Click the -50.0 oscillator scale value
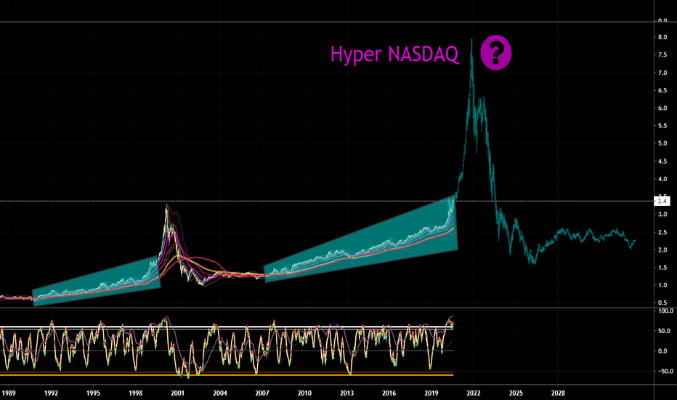Viewport: 677px width, 400px height. coord(665,371)
